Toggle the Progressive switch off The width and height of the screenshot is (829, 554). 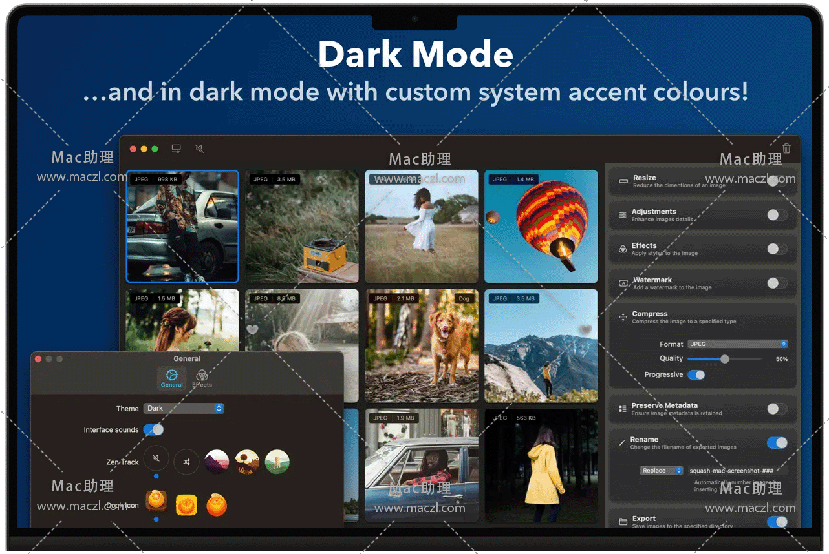[x=696, y=374]
